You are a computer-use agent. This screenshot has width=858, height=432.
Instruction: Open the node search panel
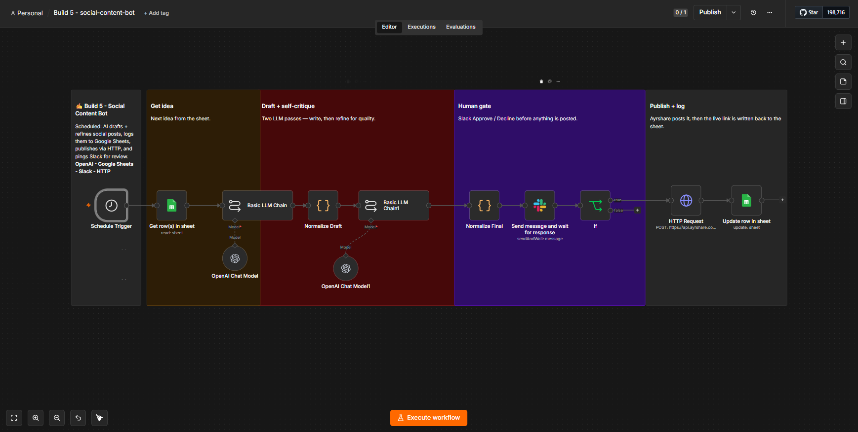(x=843, y=62)
